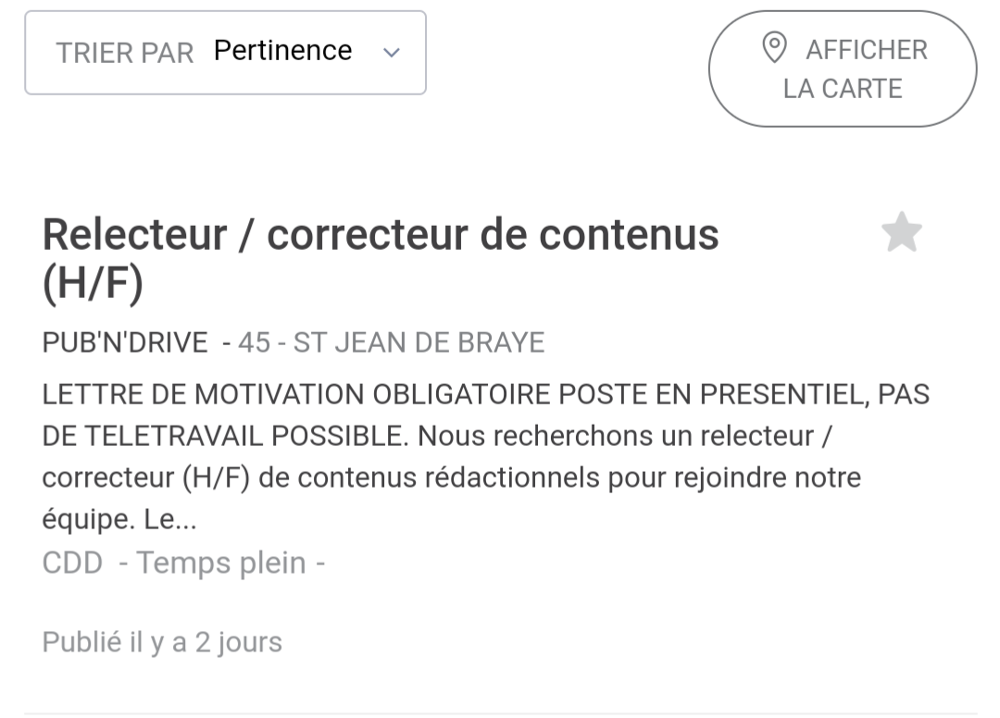Click the AFFICHER text beside the pin
The image size is (1000, 718).
pyautogui.click(x=867, y=50)
